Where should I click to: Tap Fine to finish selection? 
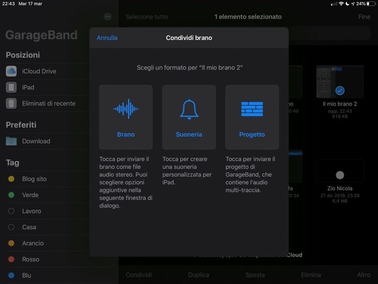click(x=364, y=17)
